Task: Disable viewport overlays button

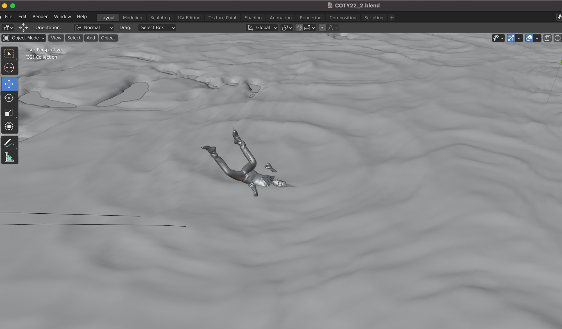Action: click(529, 38)
